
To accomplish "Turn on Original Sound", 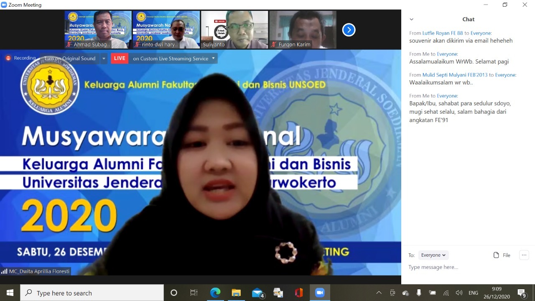I will pos(70,59).
